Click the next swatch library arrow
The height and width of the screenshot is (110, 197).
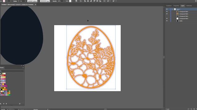coord(6,104)
